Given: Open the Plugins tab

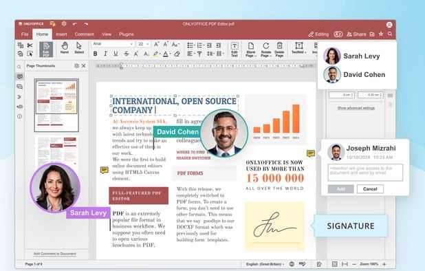Looking at the screenshot, I should (x=127, y=34).
